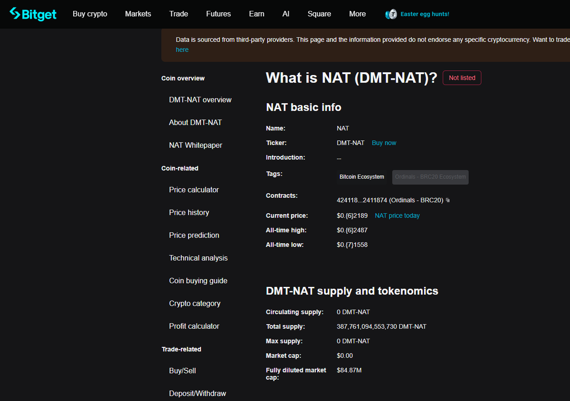Viewport: 570px width, 401px height.
Task: Click Buy now next to ticker
Action: point(384,143)
